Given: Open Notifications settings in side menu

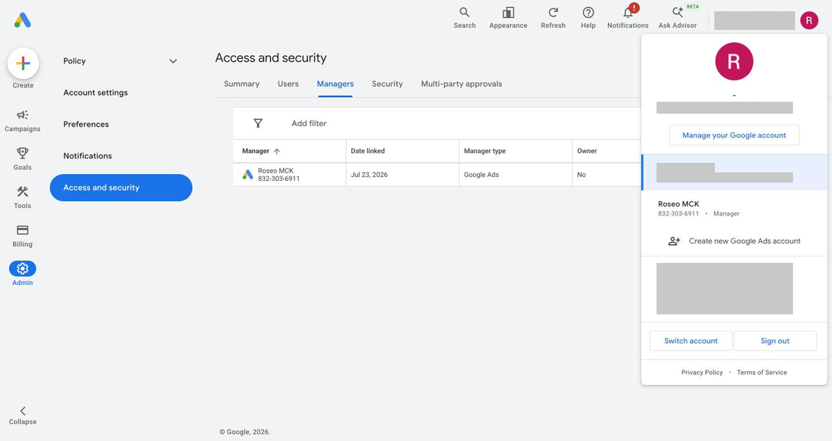Looking at the screenshot, I should coord(87,156).
